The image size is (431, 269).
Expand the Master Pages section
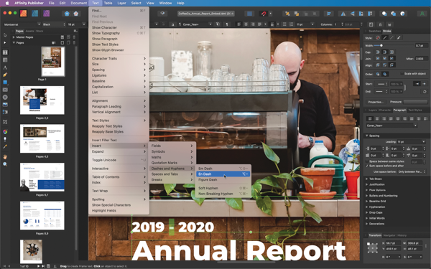pos(14,37)
